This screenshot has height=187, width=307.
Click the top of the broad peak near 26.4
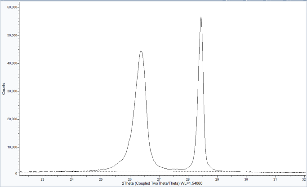pyautogui.click(x=141, y=51)
